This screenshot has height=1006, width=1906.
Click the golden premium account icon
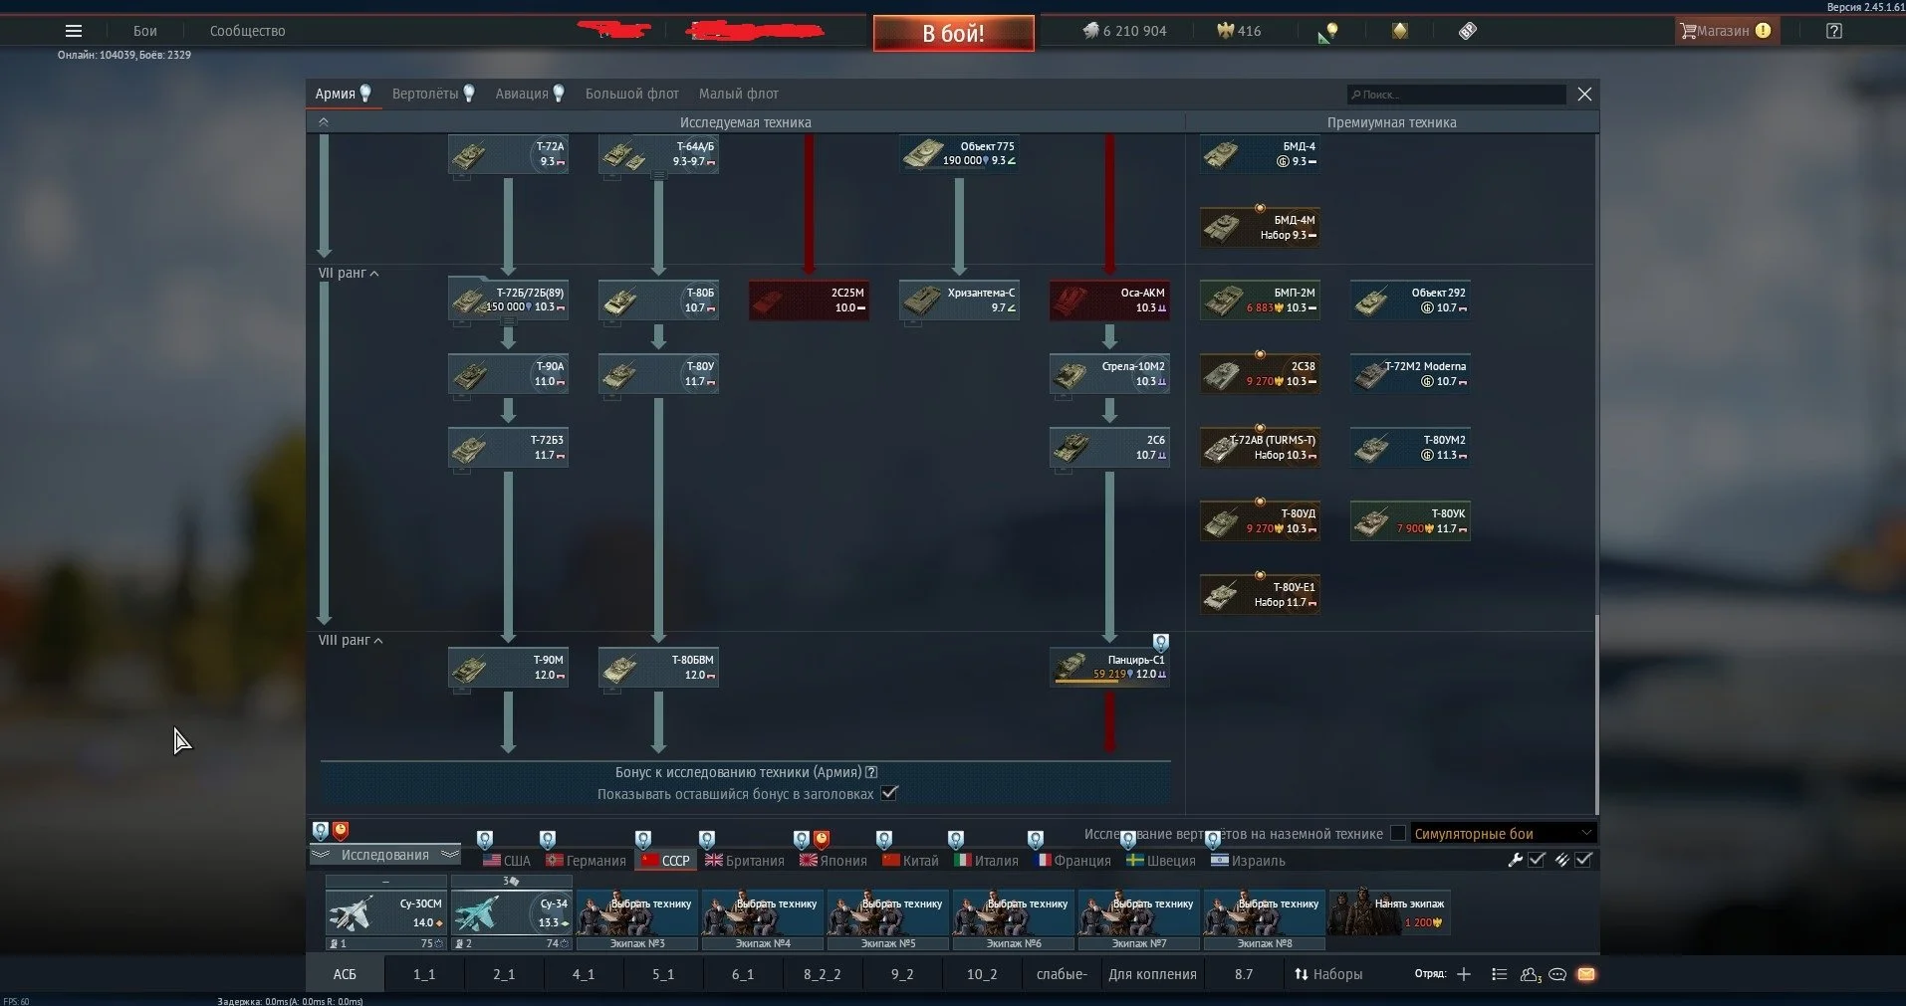(1400, 31)
